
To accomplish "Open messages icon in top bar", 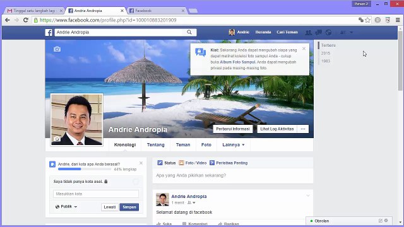I will tap(318, 32).
